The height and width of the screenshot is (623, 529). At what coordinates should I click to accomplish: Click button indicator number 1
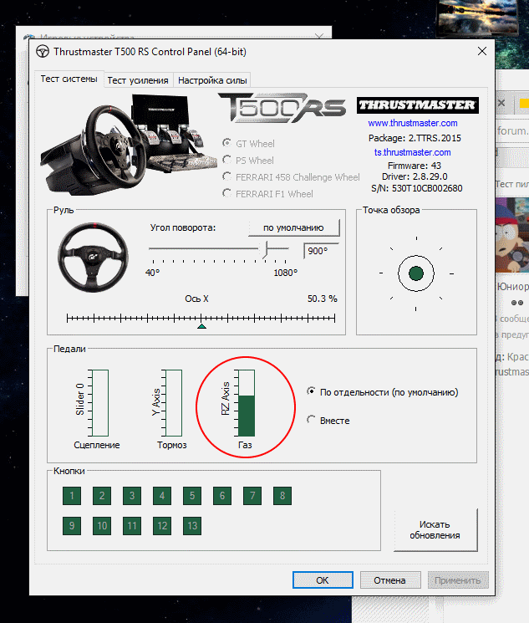pos(72,497)
